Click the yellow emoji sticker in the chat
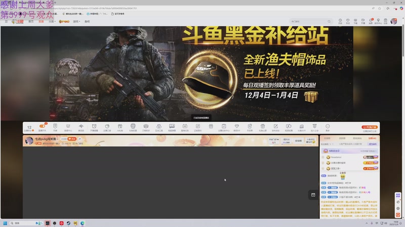405x227 pixels. [x=343, y=177]
